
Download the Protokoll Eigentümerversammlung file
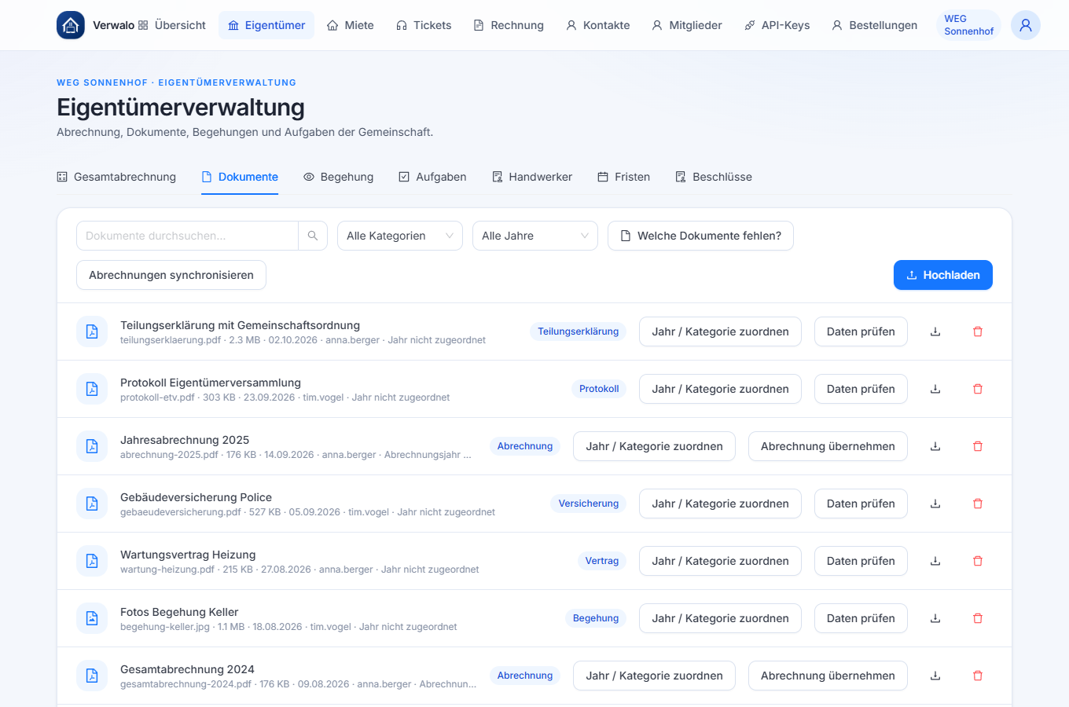tap(935, 389)
